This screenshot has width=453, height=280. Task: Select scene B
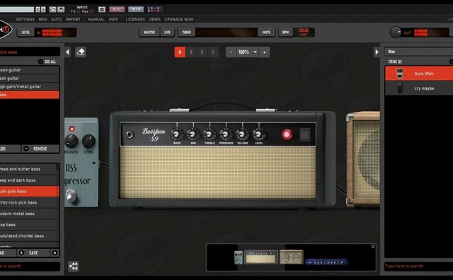coord(190,52)
